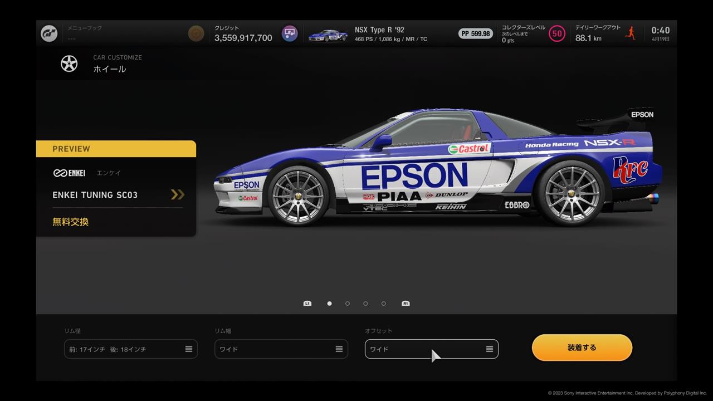Click the PP 599.98 badge
The width and height of the screenshot is (713, 401).
point(476,33)
